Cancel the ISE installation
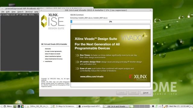The image size is (193, 108). pyautogui.click(x=145, y=93)
